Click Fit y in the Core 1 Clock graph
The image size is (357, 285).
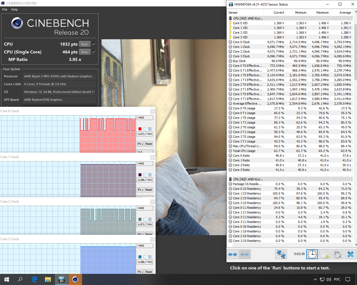point(141,190)
